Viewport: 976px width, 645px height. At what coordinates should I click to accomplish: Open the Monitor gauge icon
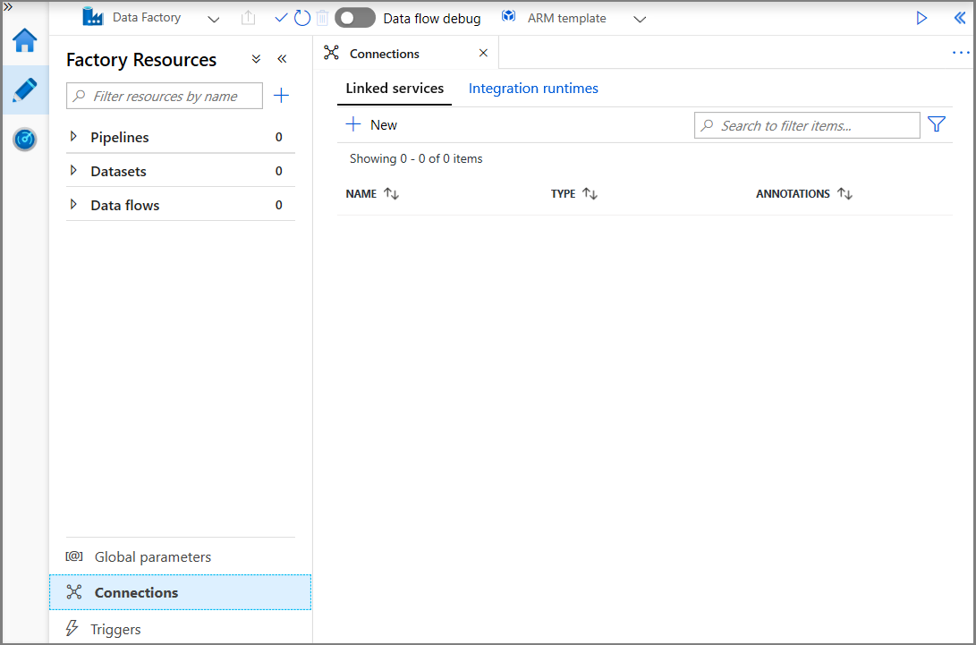(24, 140)
